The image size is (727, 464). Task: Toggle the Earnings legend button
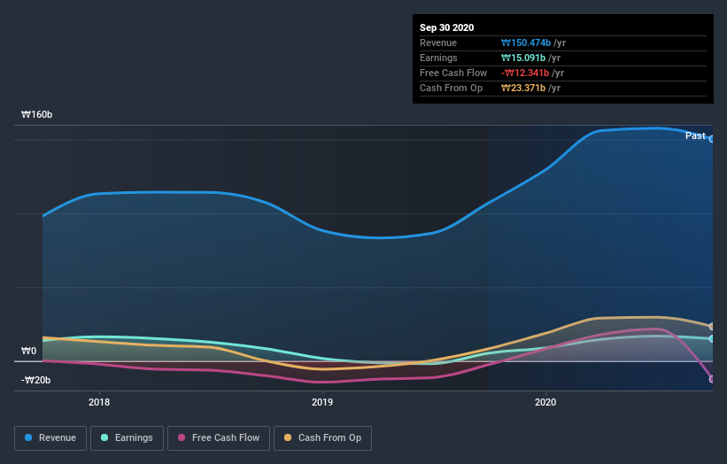pyautogui.click(x=127, y=438)
